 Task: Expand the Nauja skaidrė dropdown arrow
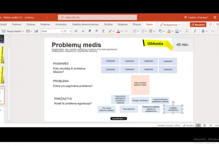click(23, 31)
